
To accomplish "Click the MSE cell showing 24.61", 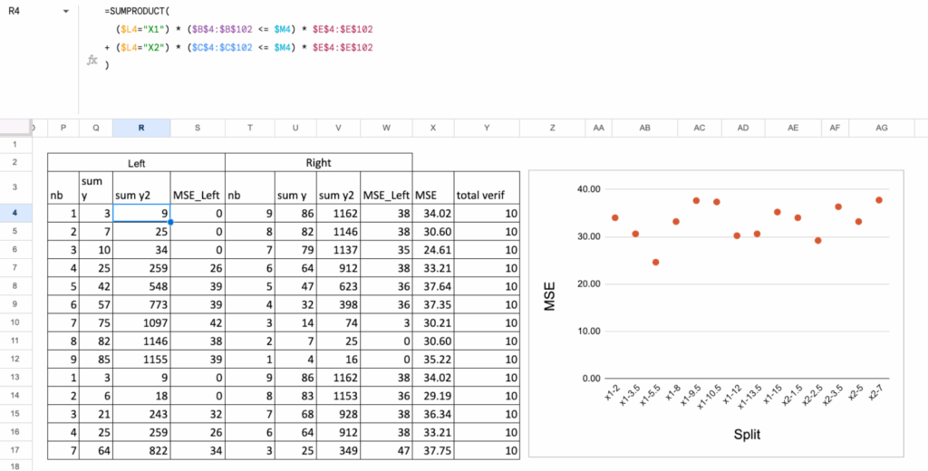I will coord(432,248).
